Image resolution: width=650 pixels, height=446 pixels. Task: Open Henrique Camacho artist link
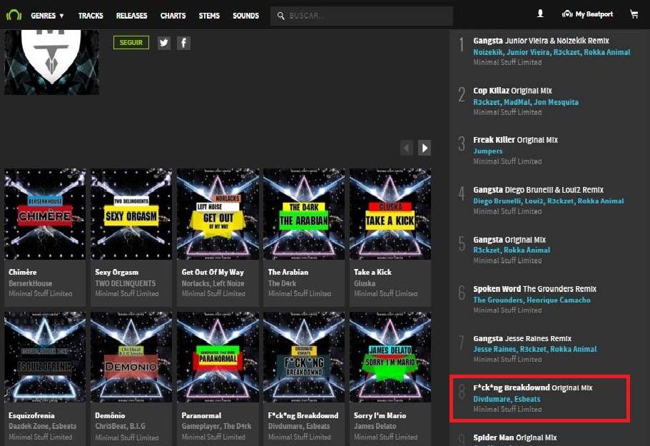pos(559,300)
